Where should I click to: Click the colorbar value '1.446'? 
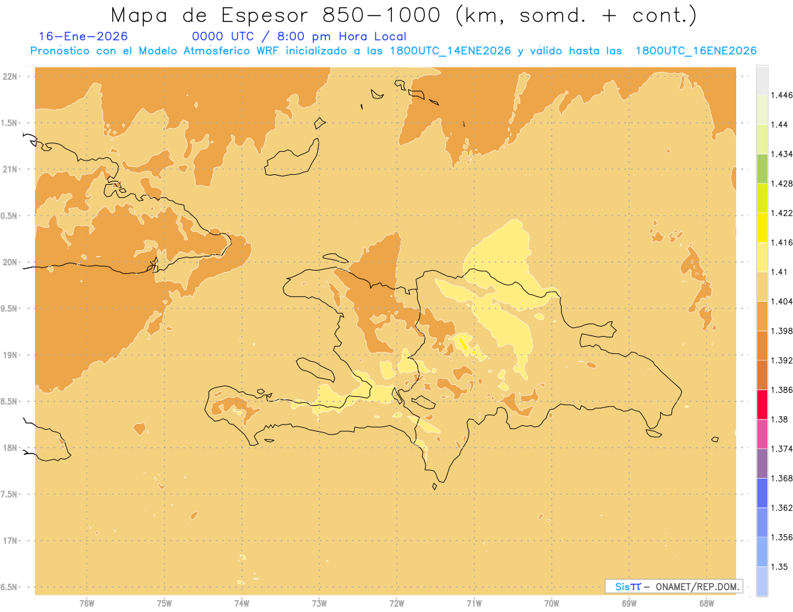click(783, 95)
